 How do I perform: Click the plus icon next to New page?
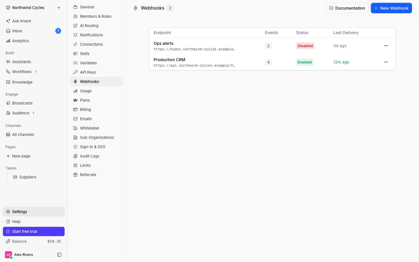click(8, 156)
